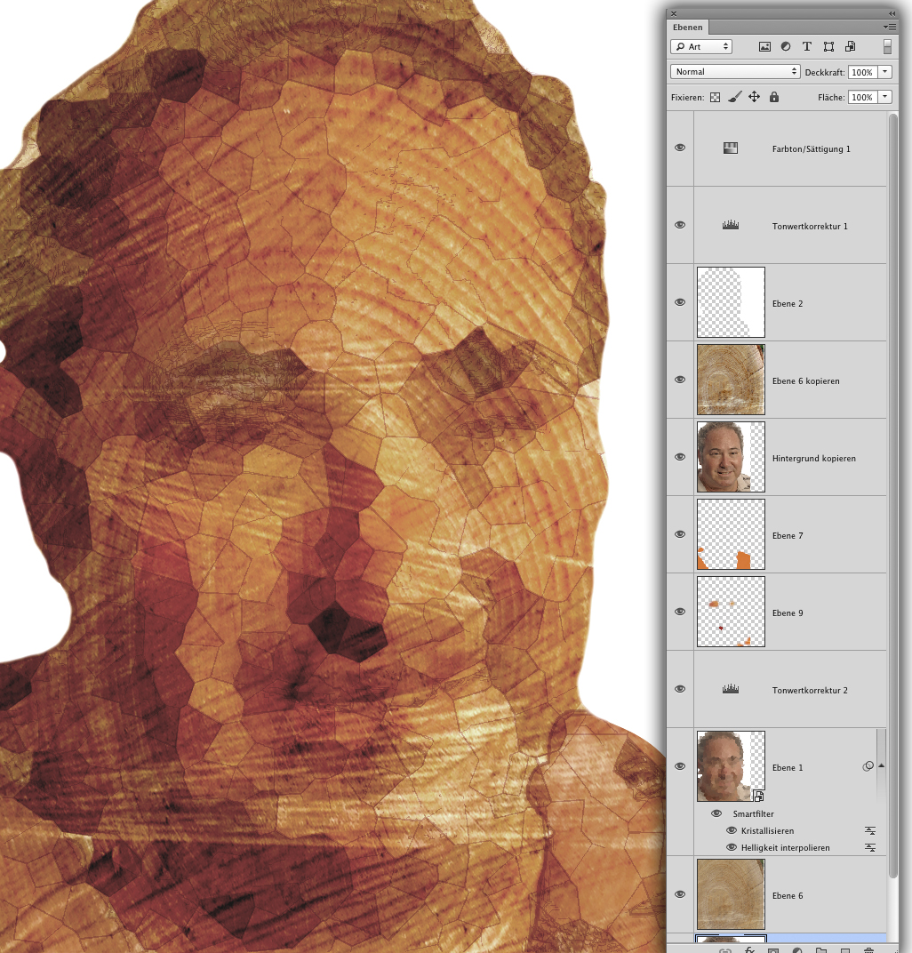This screenshot has height=953, width=912.
Task: Hide layer Ebene 7
Action: pyautogui.click(x=680, y=534)
